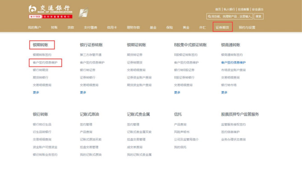Viewport: 302px width, 169px height.
Task: Click the gold leaf emblem beside the logo
Action: pos(84,13)
